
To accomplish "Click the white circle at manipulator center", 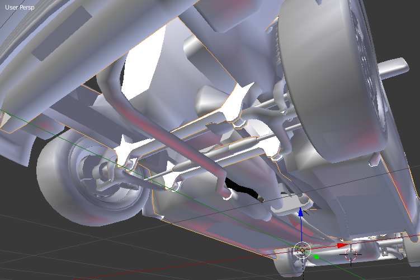I will point(302,250).
